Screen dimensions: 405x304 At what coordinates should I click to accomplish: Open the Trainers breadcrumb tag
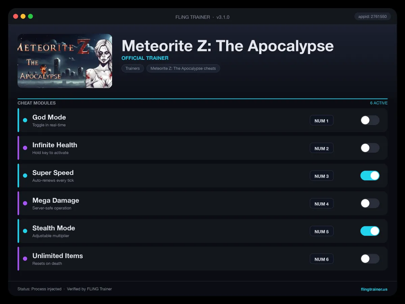pyautogui.click(x=133, y=68)
